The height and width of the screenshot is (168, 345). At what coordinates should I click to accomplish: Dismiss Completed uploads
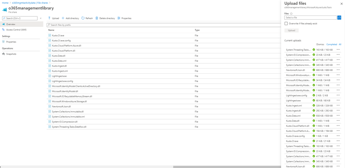point(332,44)
